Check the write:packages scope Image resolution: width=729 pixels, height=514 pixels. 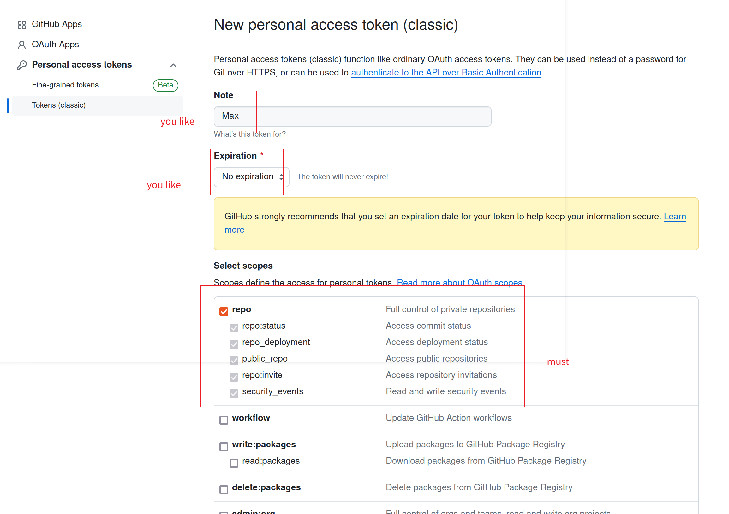point(224,446)
